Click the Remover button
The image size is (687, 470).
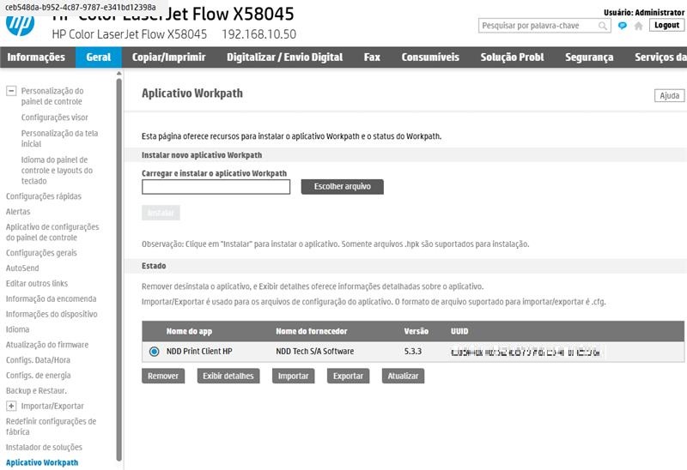click(x=163, y=376)
